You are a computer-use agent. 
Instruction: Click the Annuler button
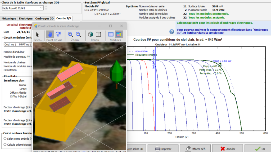[x=228, y=149]
